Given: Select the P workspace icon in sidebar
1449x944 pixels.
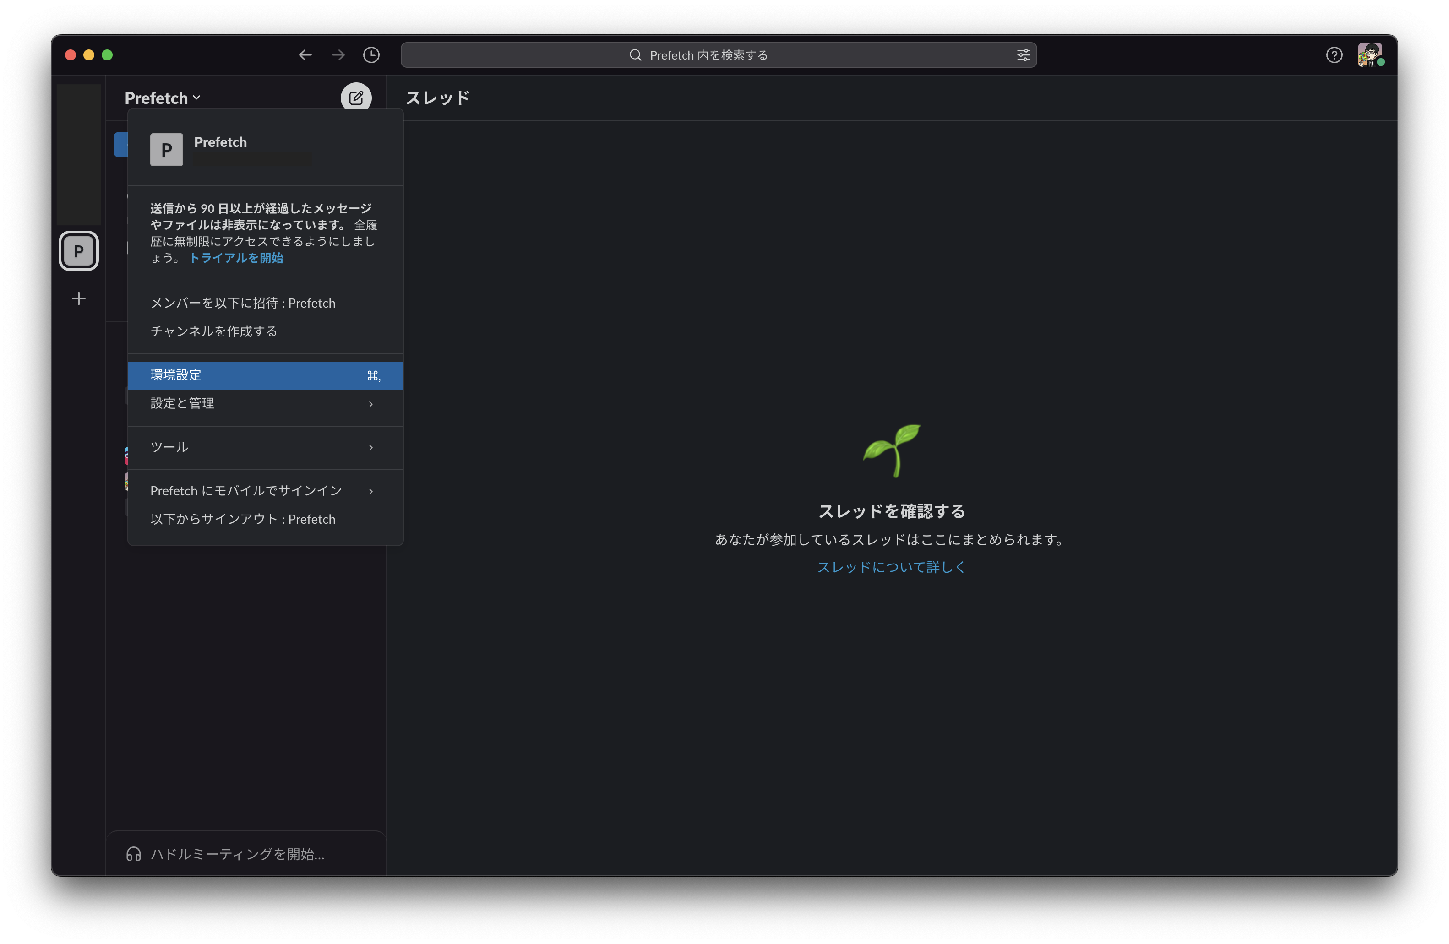Looking at the screenshot, I should [78, 251].
